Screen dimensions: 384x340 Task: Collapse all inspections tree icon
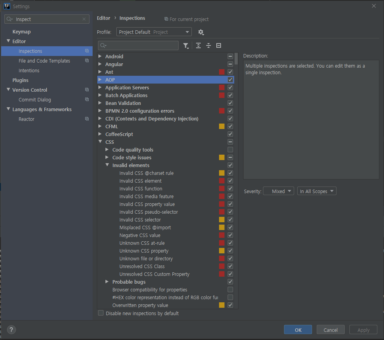click(209, 45)
